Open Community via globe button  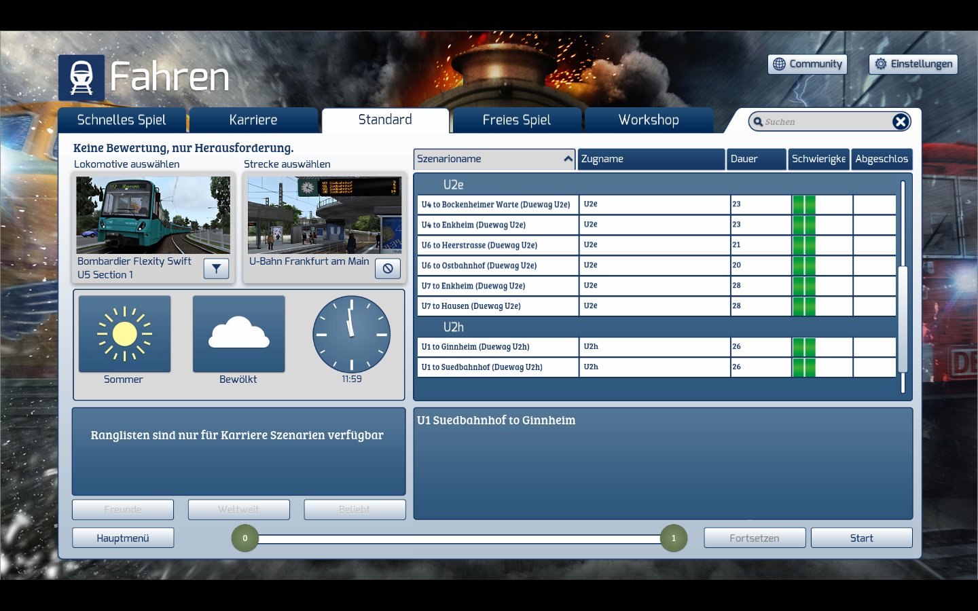[x=808, y=64]
